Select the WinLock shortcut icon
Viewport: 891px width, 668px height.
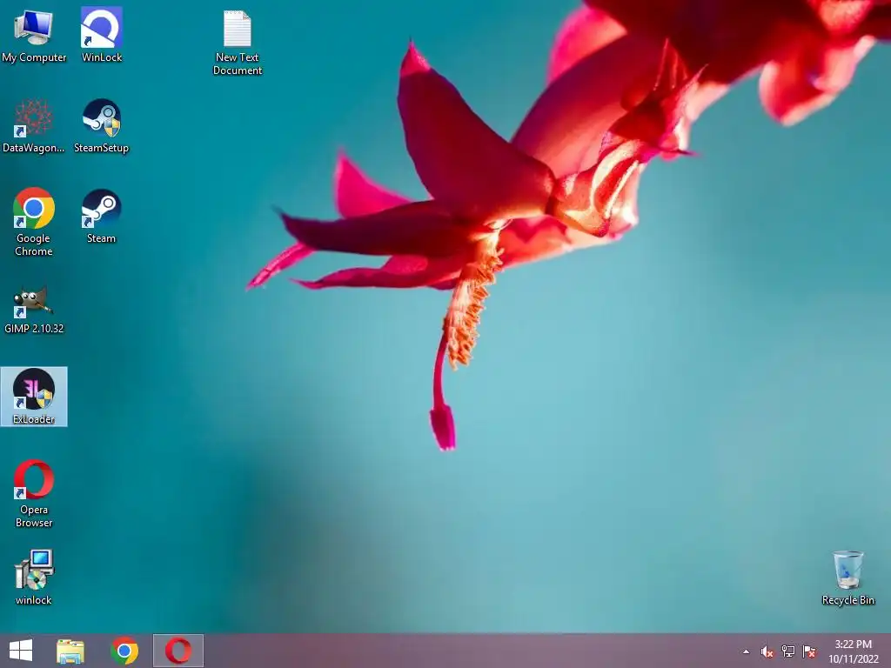102,35
